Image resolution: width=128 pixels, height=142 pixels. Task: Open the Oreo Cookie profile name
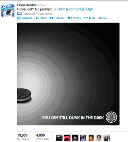tap(27, 5)
